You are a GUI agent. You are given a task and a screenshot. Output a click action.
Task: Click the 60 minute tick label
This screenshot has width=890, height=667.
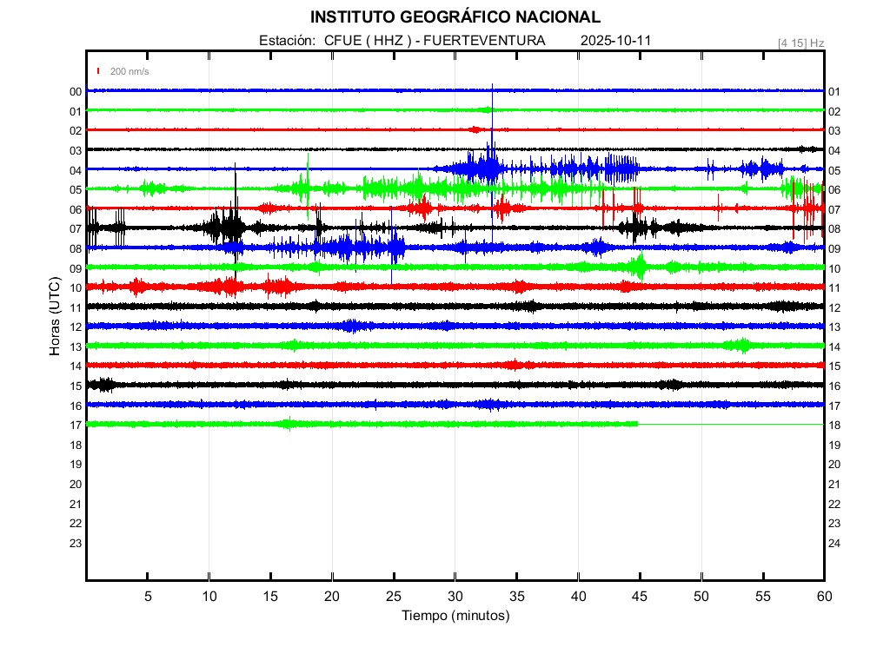[824, 597]
